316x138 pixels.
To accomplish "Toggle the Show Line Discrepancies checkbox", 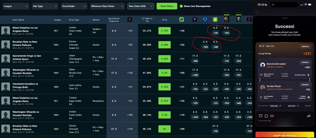I will (181, 6).
